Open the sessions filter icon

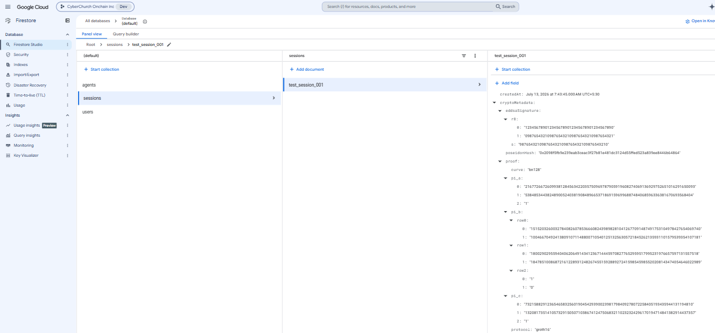click(464, 55)
